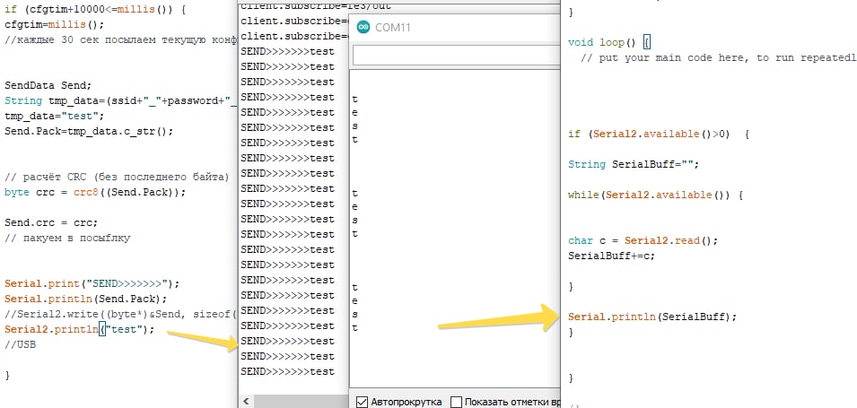This screenshot has height=408, width=857.
Task: Click the commented line '//Serial2.write((byte*)&Send'
Action: pos(119,315)
